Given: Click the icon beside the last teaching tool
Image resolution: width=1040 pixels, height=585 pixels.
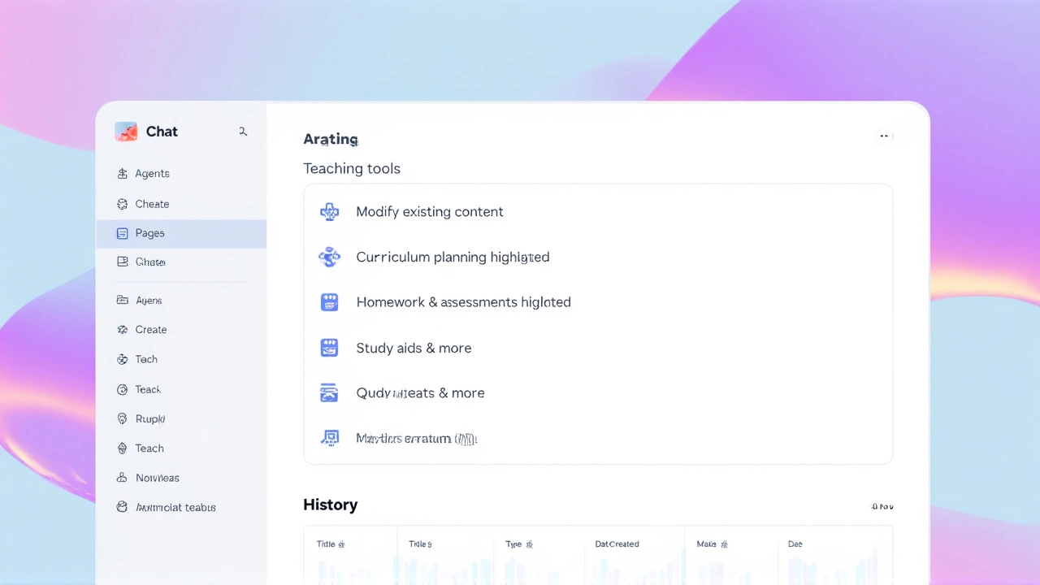Looking at the screenshot, I should [330, 438].
